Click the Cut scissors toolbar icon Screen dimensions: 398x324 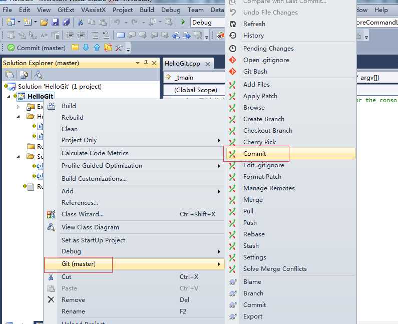[x=80, y=23]
